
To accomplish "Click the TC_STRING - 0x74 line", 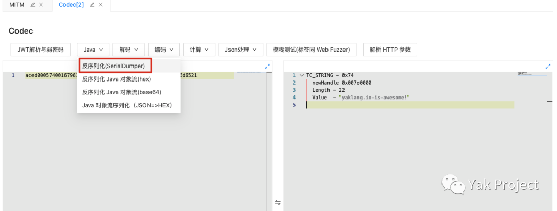I will [x=330, y=75].
